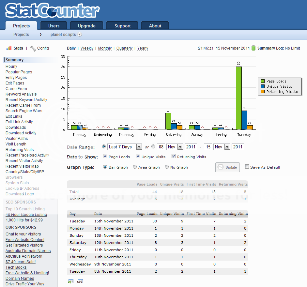Open the end month Nov dropdown

(222, 147)
